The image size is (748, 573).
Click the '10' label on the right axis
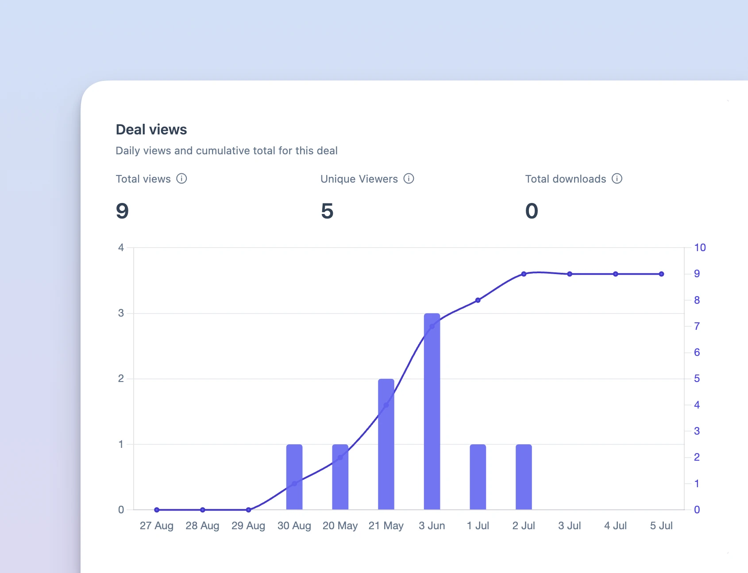700,248
